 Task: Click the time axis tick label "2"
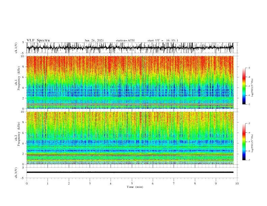[69, 183]
